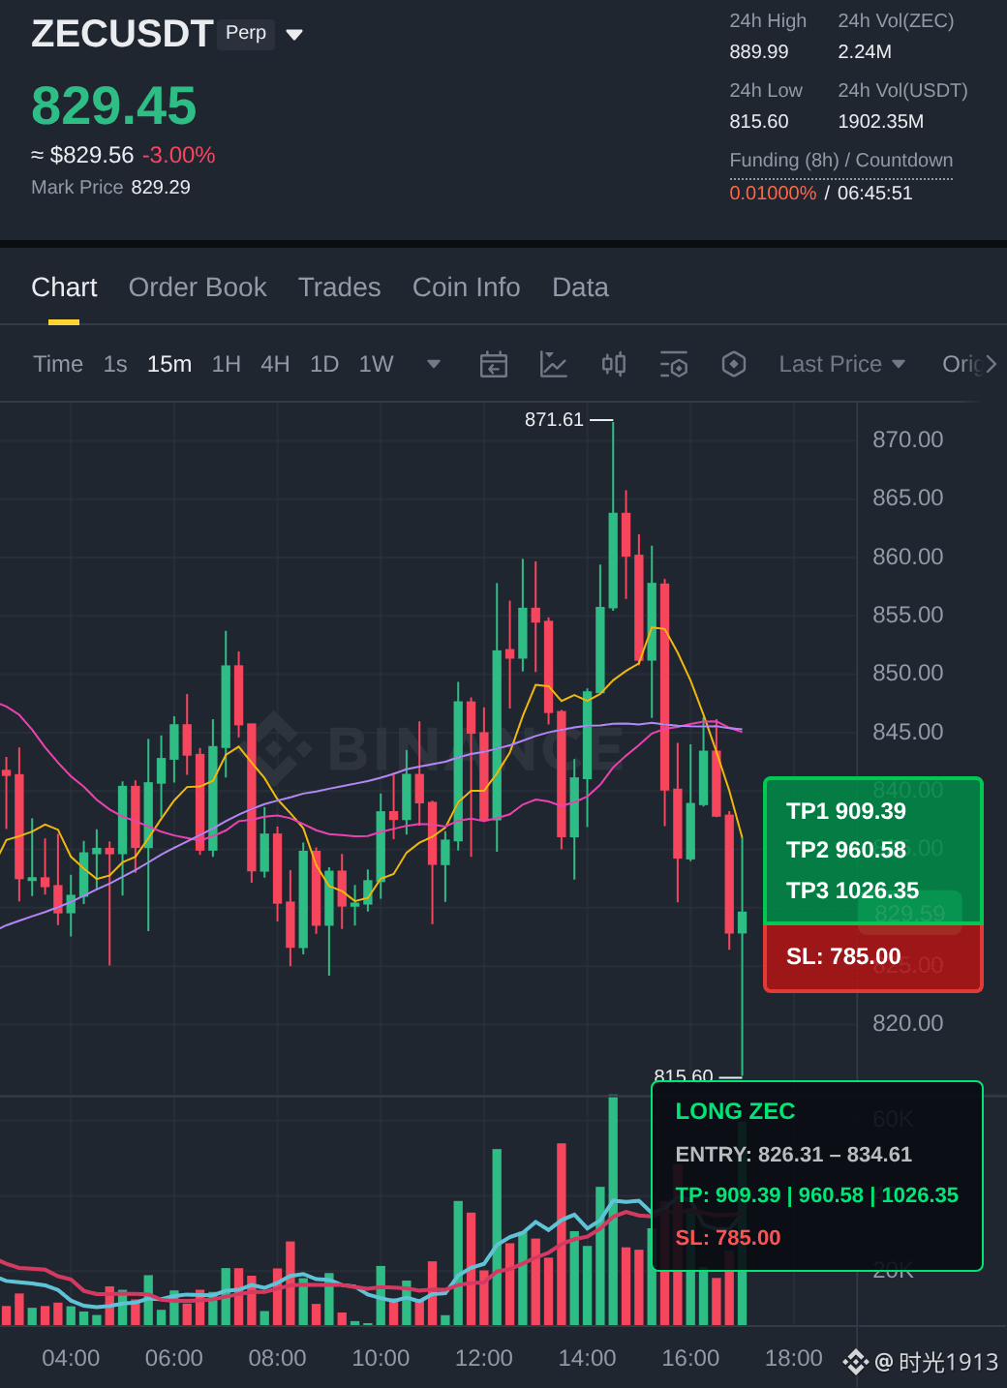Image resolution: width=1007 pixels, height=1388 pixels.
Task: Open the line chart indicators icon
Action: click(x=553, y=364)
